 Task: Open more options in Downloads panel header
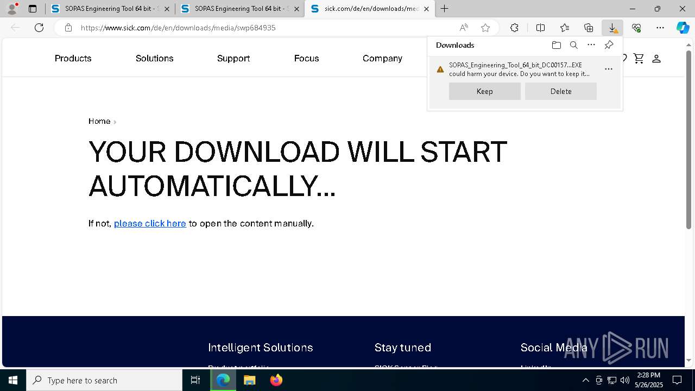(x=591, y=45)
